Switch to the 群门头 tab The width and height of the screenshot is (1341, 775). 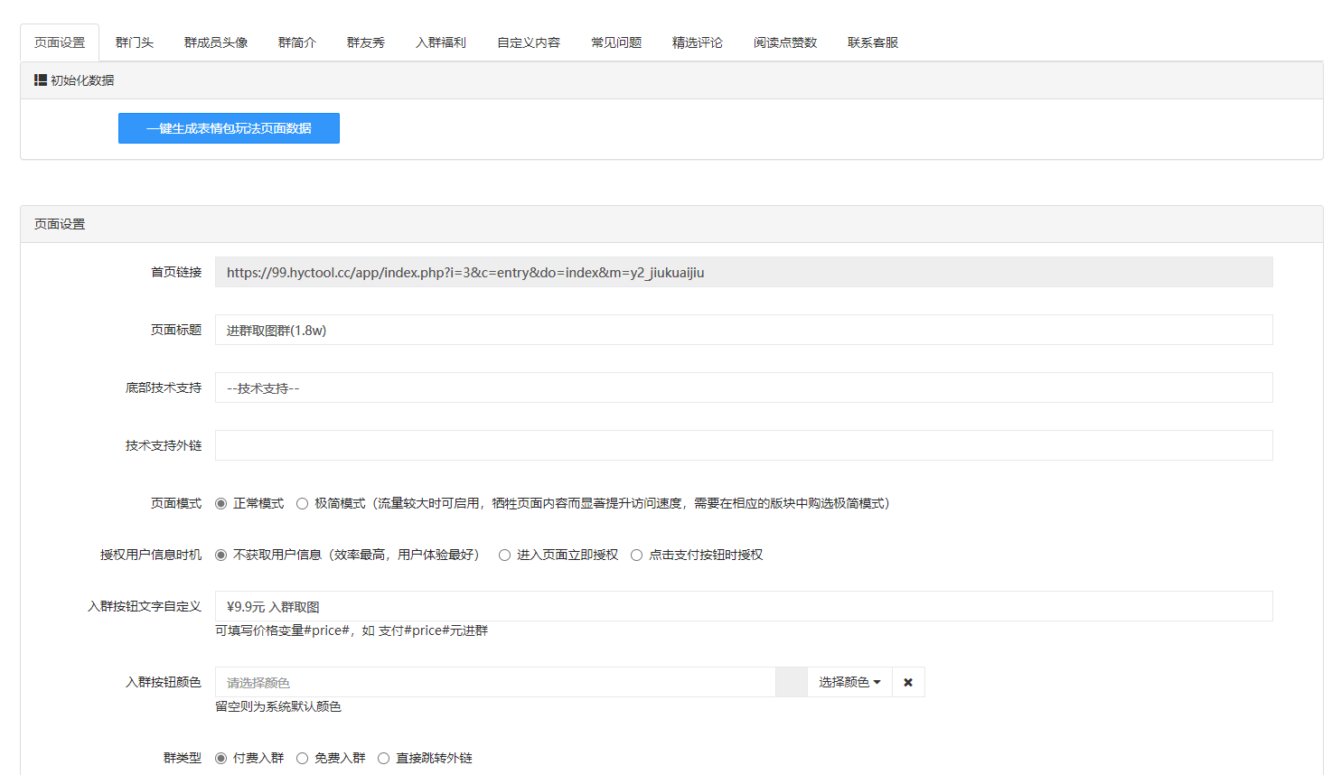coord(135,42)
